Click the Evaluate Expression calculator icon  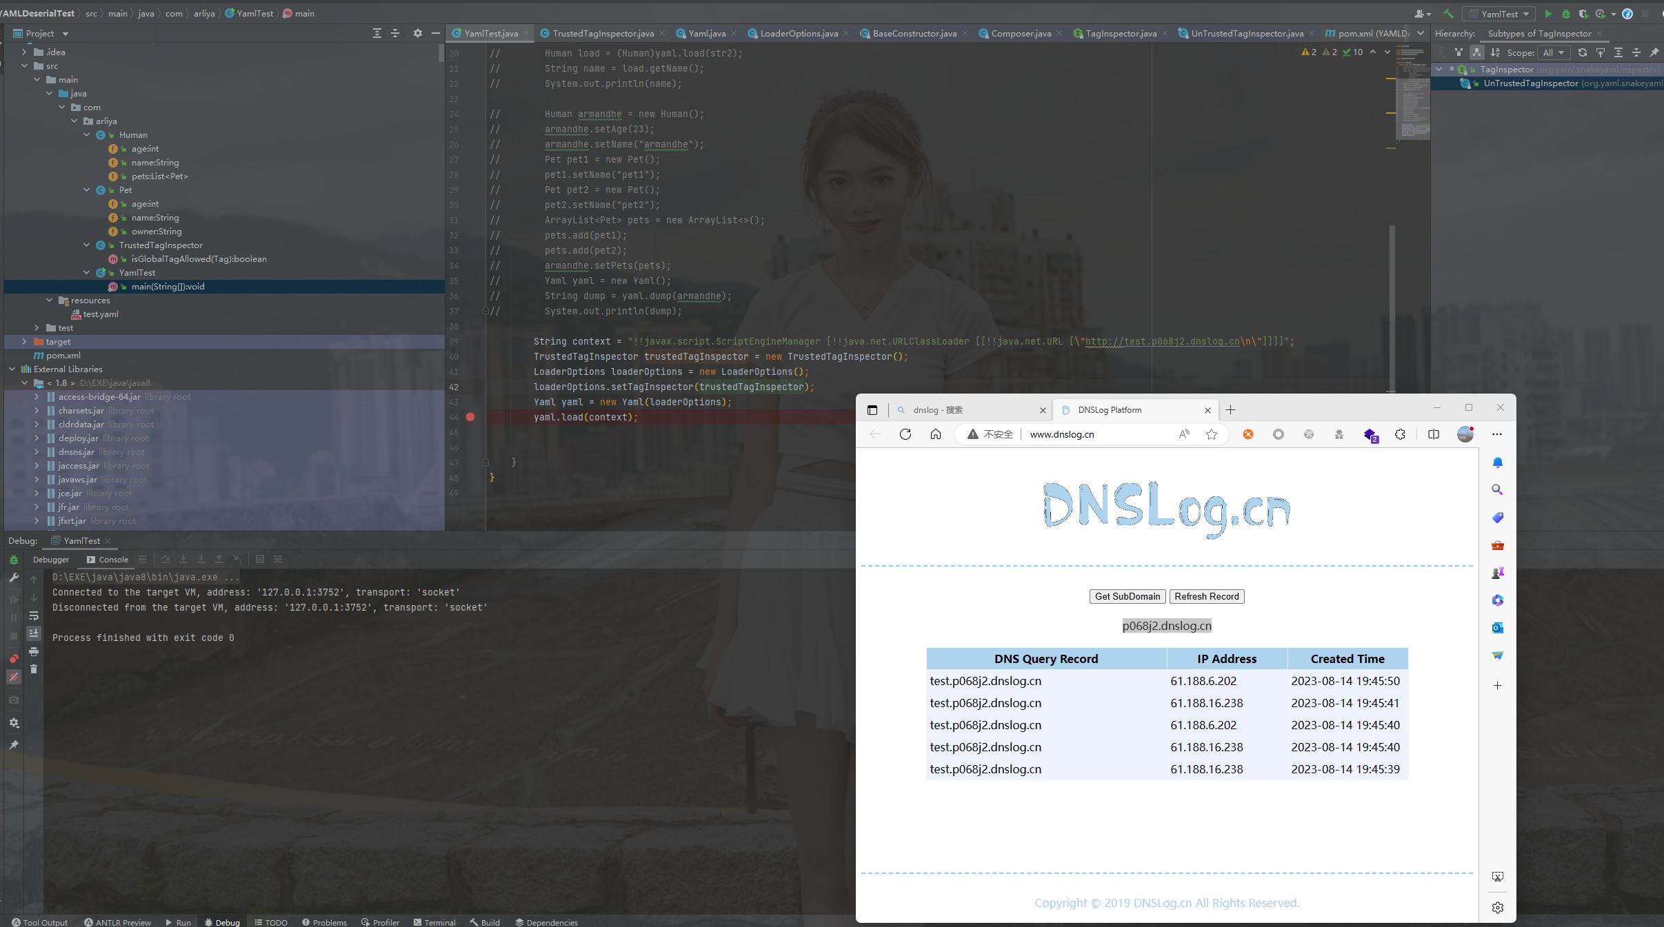tap(260, 559)
